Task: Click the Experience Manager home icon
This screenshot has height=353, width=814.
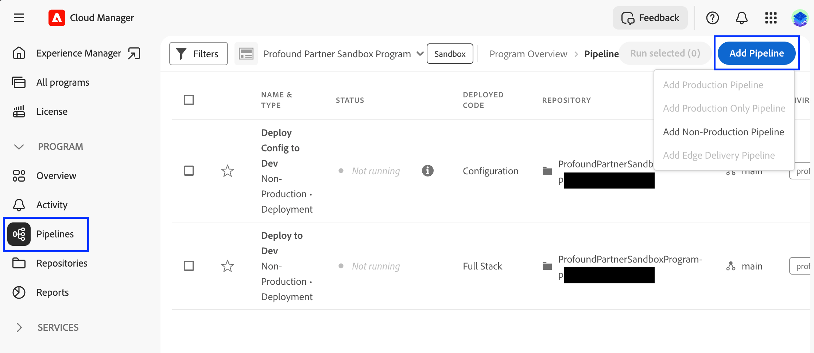Action: pyautogui.click(x=19, y=53)
